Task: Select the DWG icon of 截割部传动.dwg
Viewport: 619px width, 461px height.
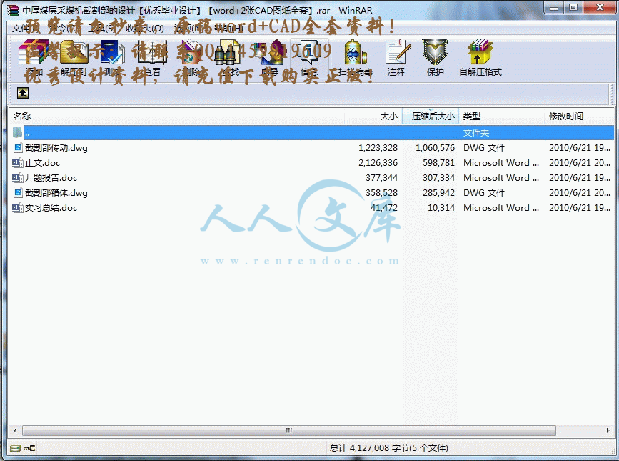Action: 18,148
